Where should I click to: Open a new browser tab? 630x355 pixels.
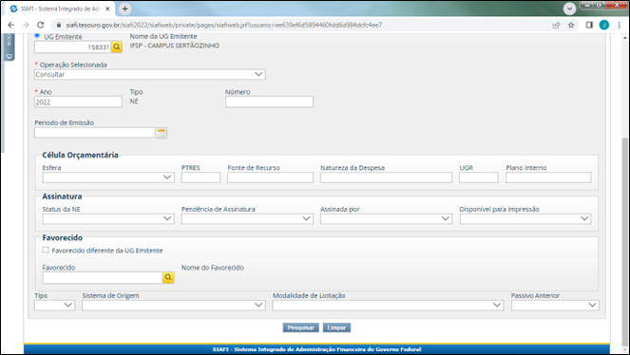tap(125, 9)
